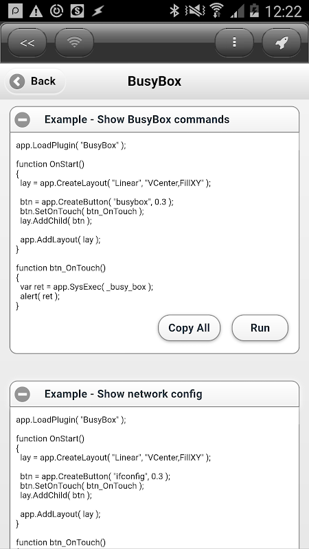Tap the warning triangle notification icon
The height and width of the screenshot is (549, 309).
tap(36, 11)
